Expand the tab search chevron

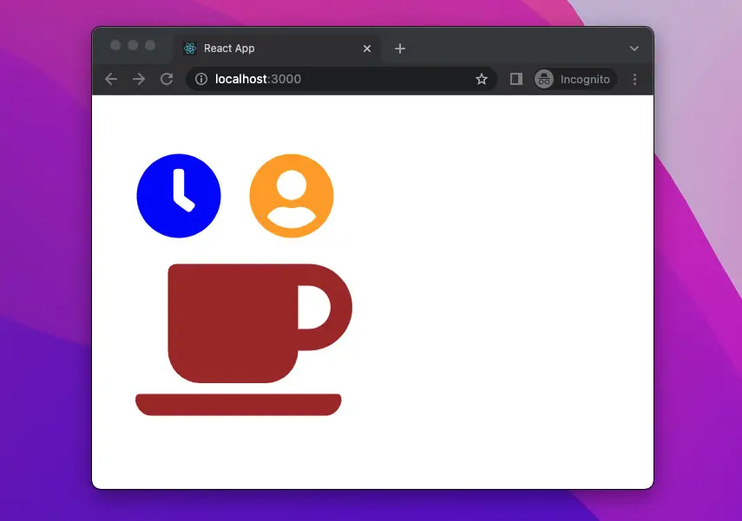(634, 49)
